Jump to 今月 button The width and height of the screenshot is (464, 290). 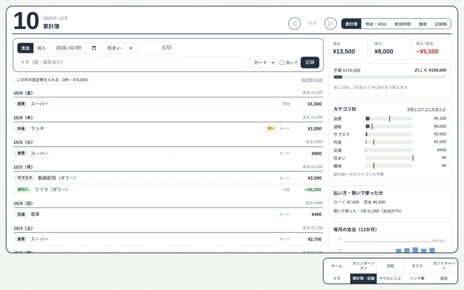pyautogui.click(x=313, y=24)
